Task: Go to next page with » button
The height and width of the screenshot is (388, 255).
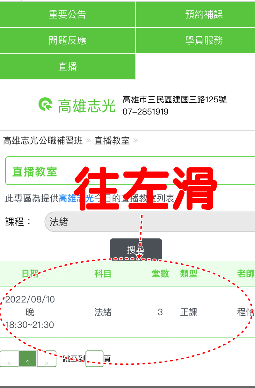Action: point(47,359)
